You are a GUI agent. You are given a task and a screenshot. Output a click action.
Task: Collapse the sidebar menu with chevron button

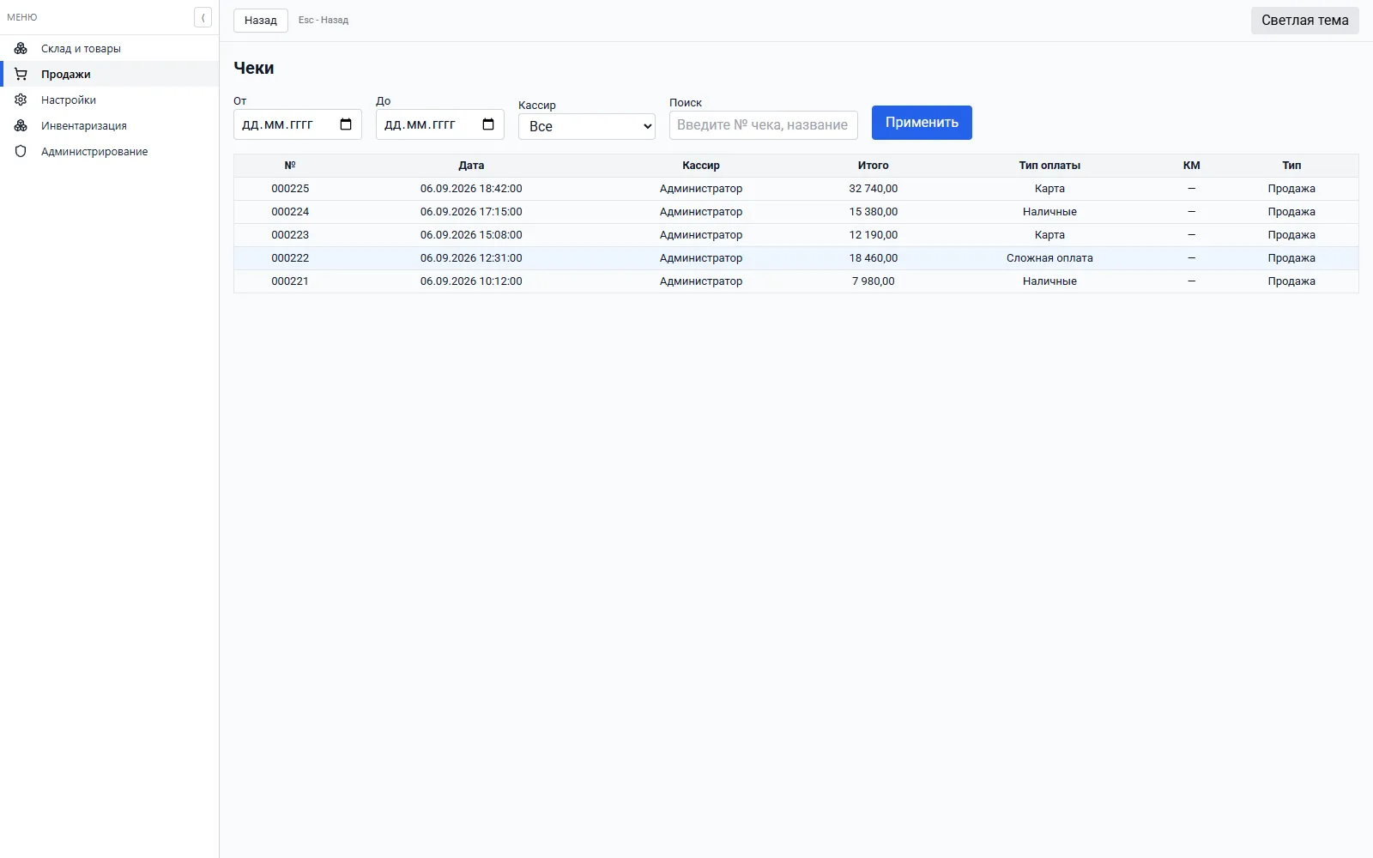[x=203, y=17]
